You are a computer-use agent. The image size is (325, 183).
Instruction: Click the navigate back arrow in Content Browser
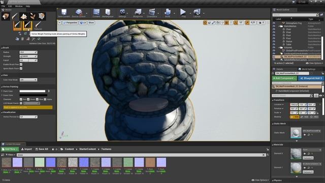click(x=53, y=149)
